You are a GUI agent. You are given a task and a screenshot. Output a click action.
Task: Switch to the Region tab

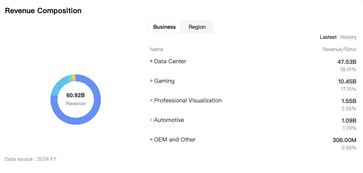click(x=197, y=27)
